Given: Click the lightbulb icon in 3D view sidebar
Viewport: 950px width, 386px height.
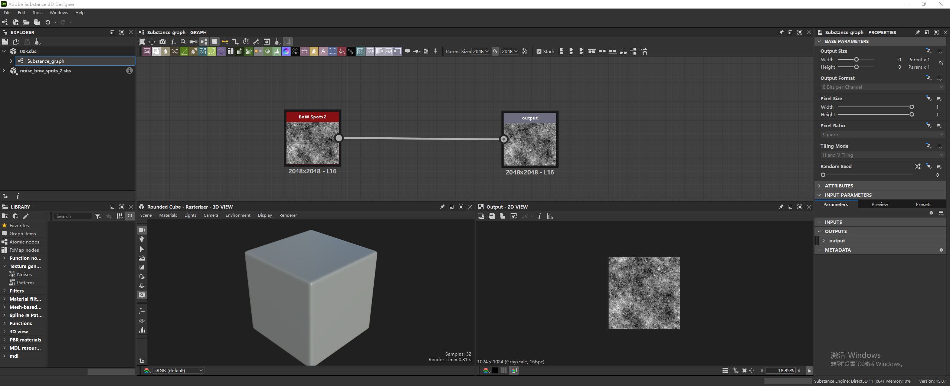Looking at the screenshot, I should (x=142, y=239).
